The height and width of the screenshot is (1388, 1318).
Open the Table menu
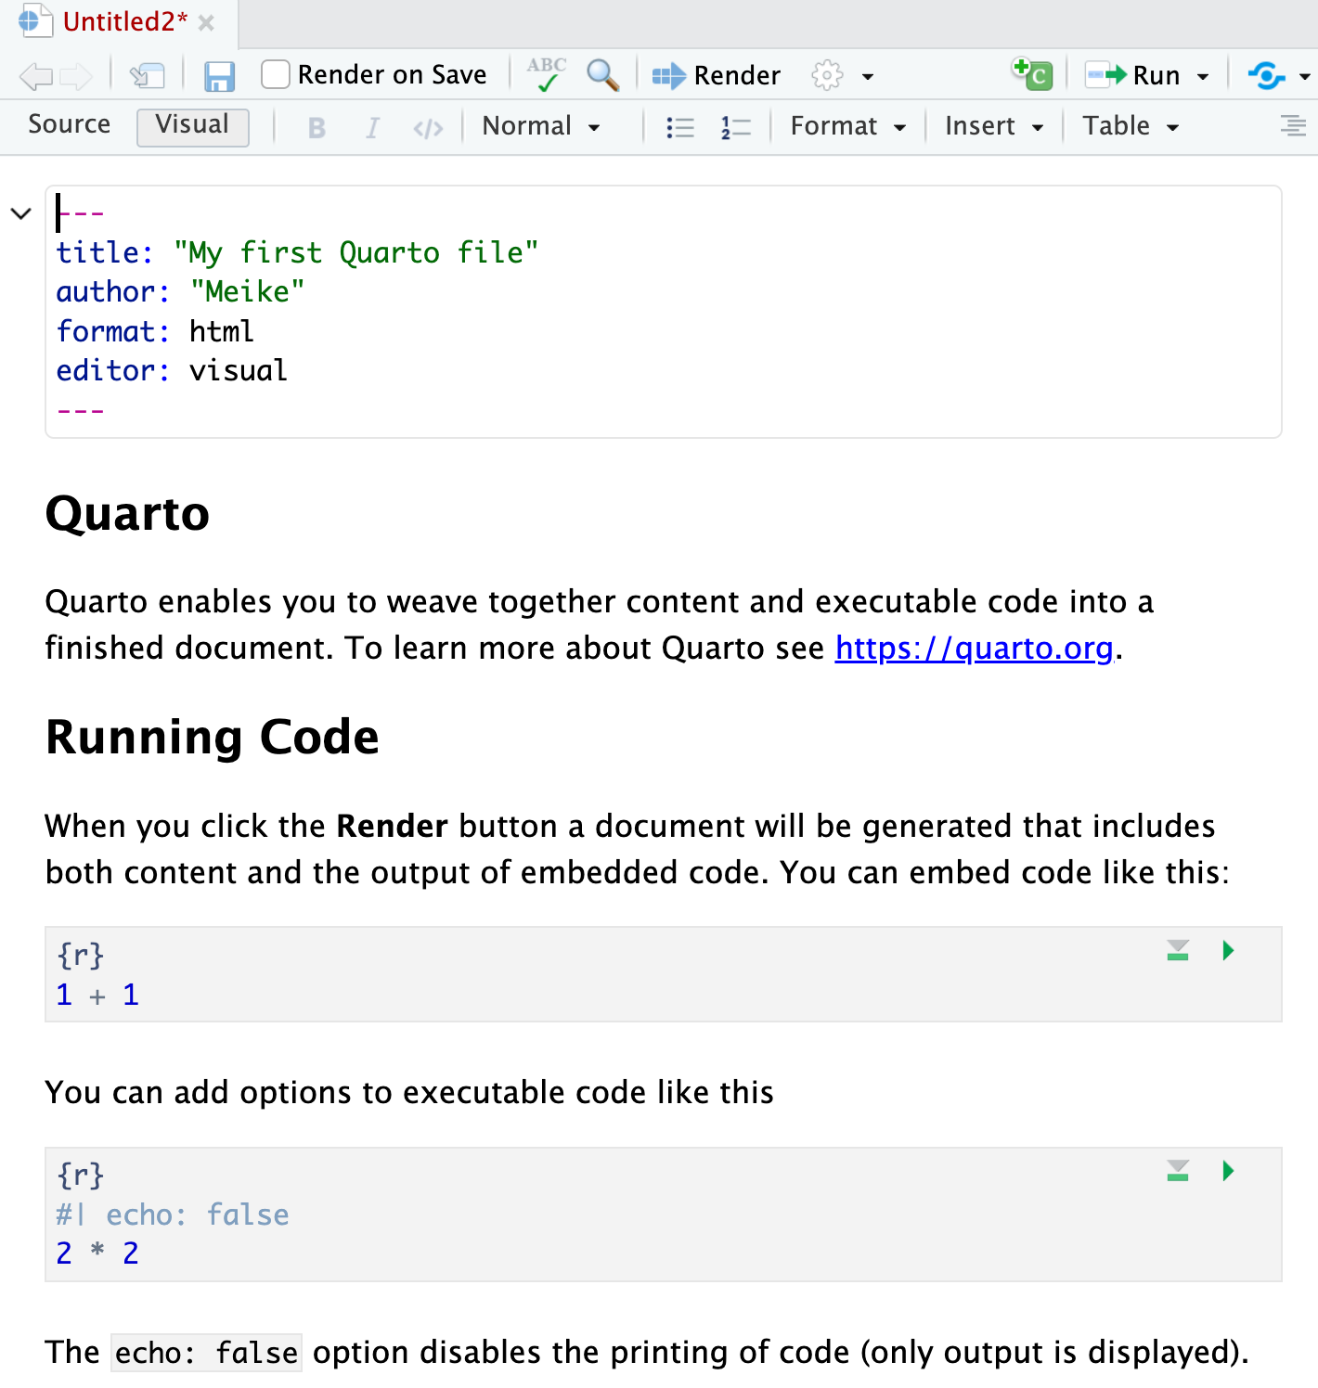pos(1130,126)
